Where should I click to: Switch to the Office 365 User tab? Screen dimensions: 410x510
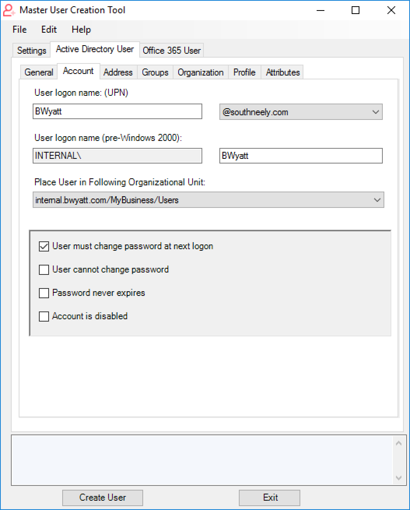(172, 50)
